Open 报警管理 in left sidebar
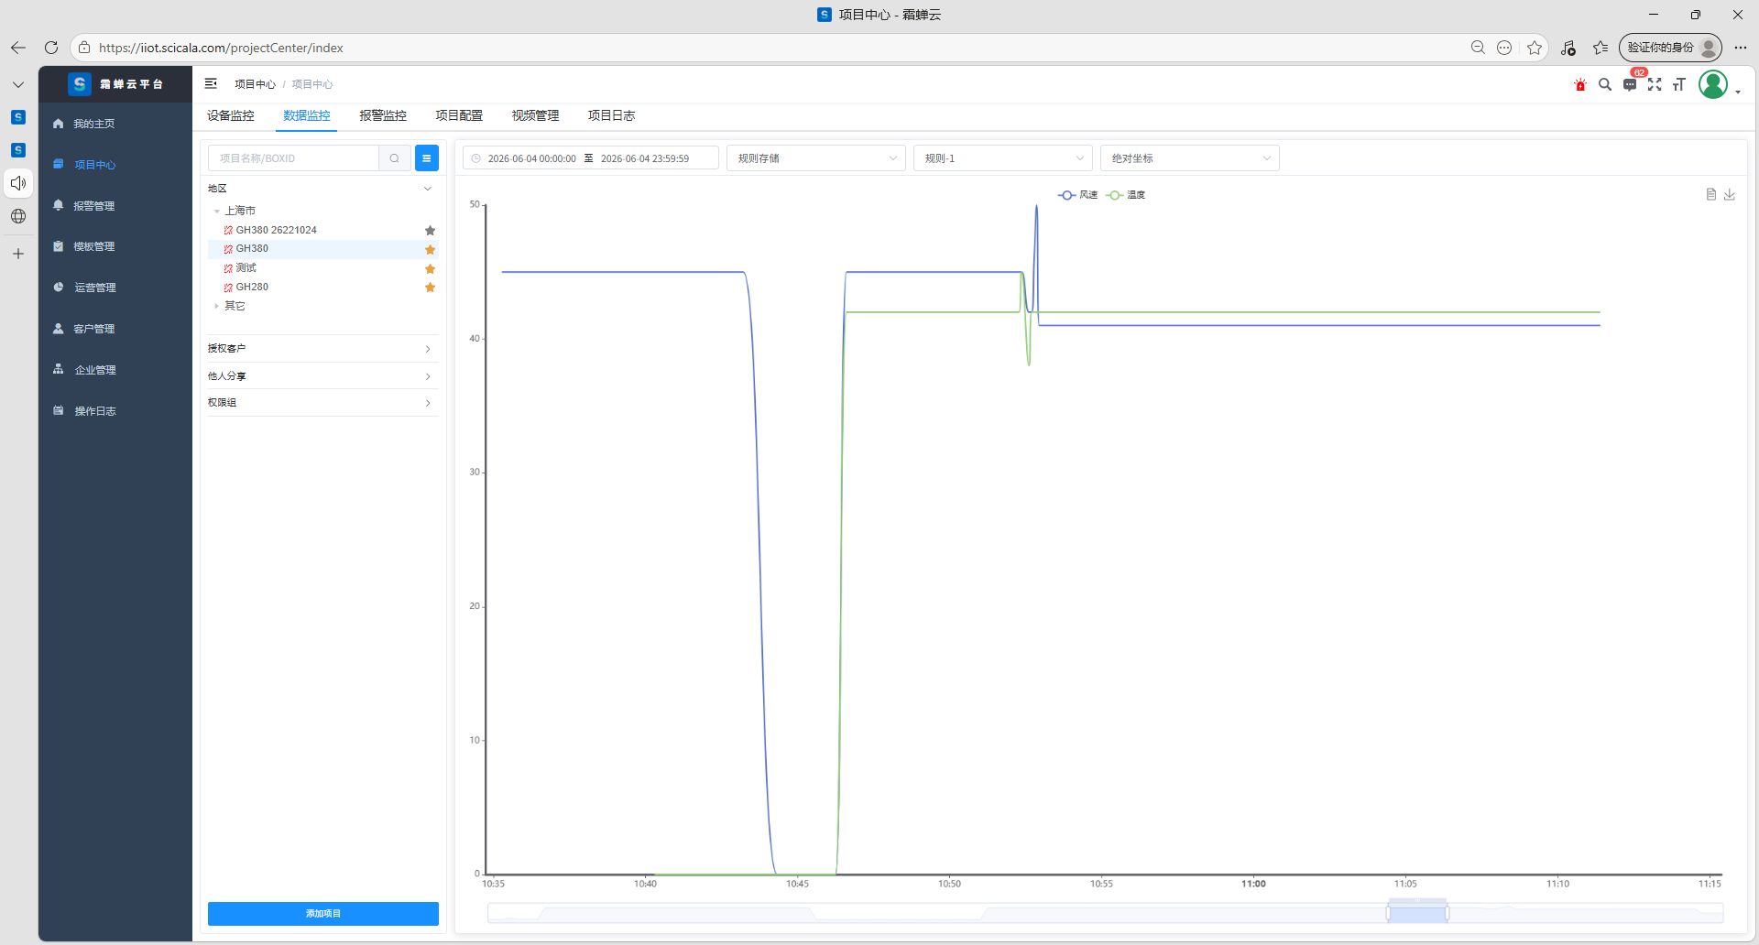 [115, 206]
